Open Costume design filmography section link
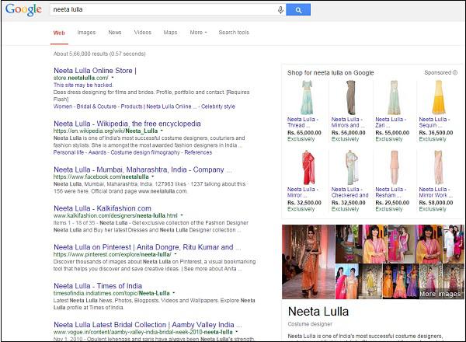Screen dimensions: 466x342 145,152
